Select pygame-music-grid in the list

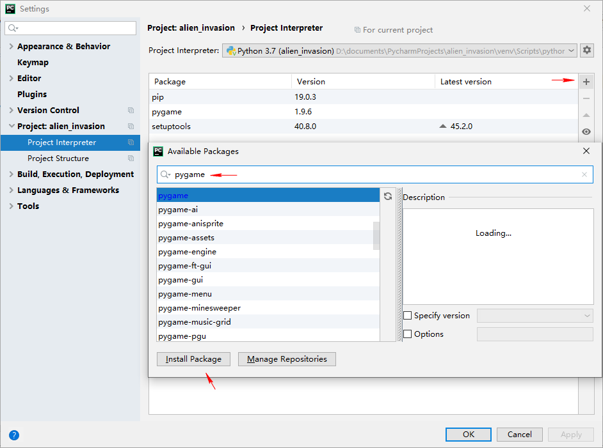point(268,322)
